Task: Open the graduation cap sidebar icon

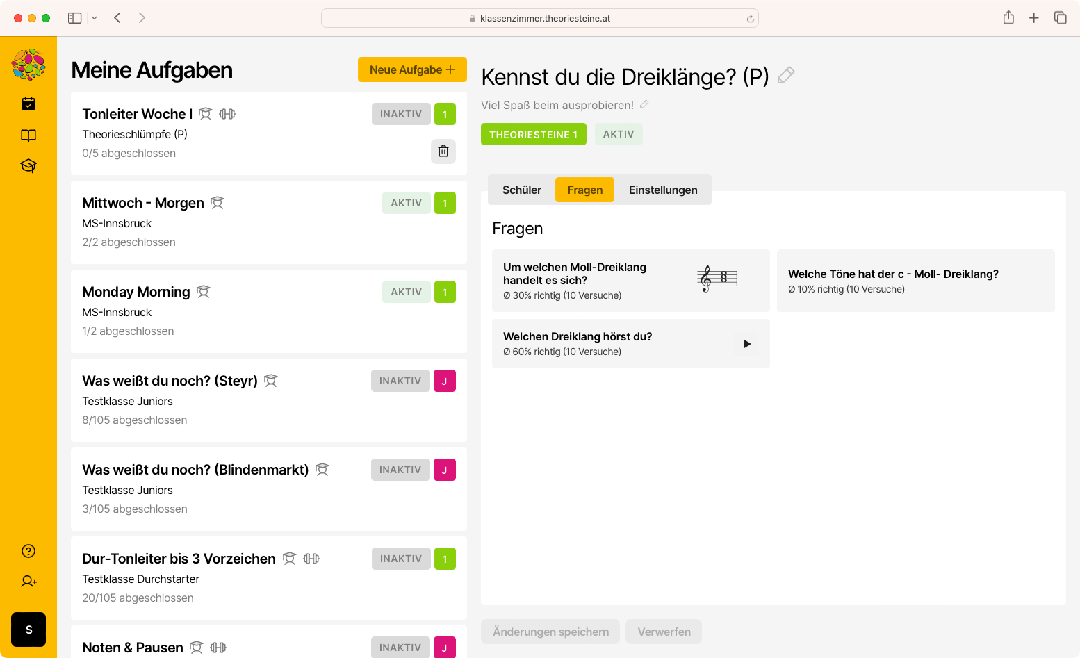Action: 28,166
